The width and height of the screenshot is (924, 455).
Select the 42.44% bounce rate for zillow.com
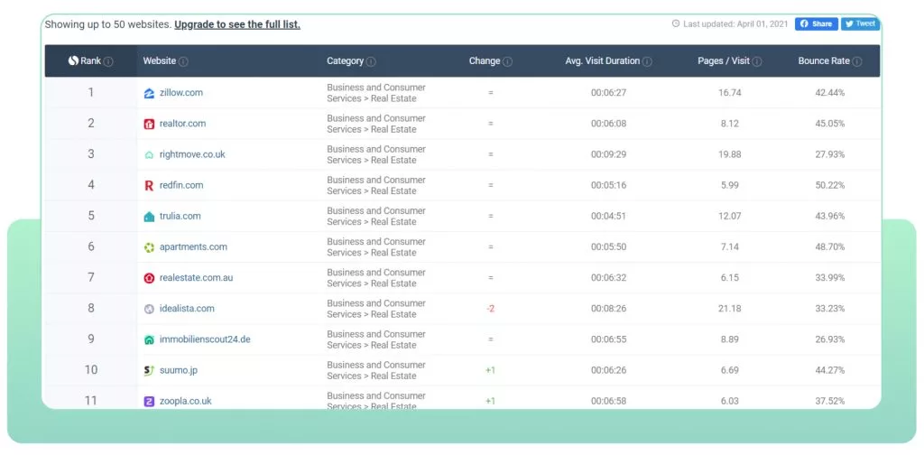(x=830, y=92)
